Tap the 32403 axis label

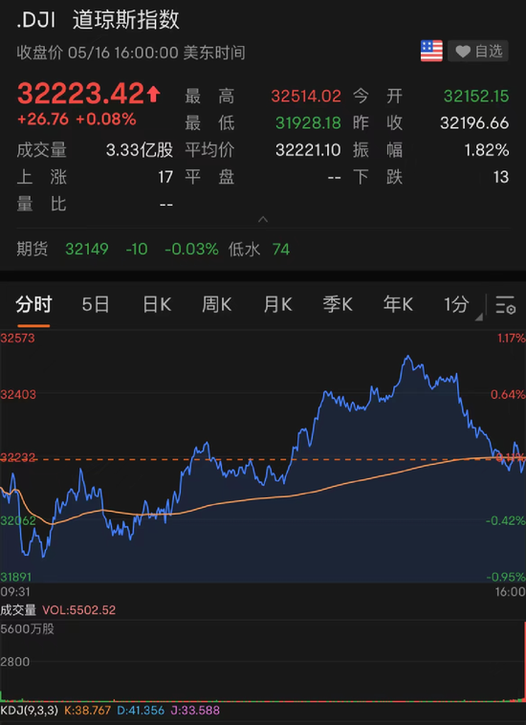(17, 394)
